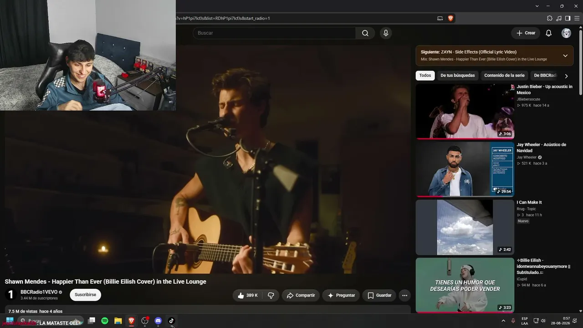Open TikTok from the taskbar
The width and height of the screenshot is (583, 328).
coord(171,321)
